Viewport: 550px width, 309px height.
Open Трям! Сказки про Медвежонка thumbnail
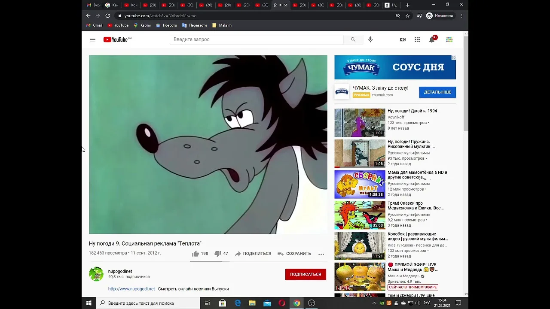click(x=360, y=215)
